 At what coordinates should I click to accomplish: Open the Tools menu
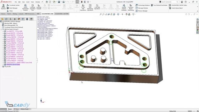(x=32, y=2)
